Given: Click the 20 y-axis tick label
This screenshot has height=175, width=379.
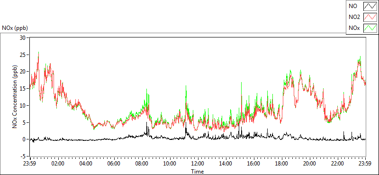Looking at the screenshot, I should tap(23, 72).
